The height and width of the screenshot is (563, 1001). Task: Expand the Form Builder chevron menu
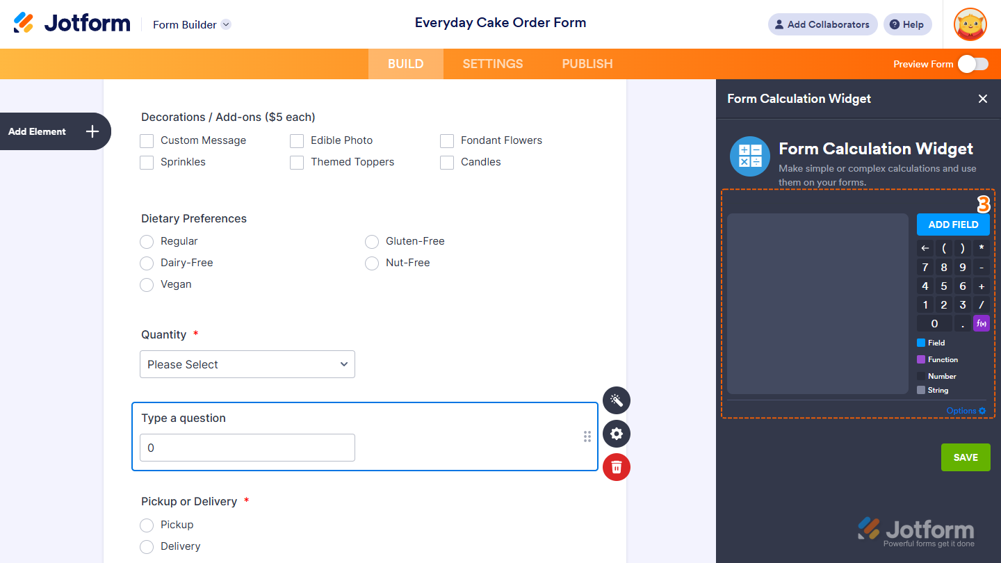[225, 24]
